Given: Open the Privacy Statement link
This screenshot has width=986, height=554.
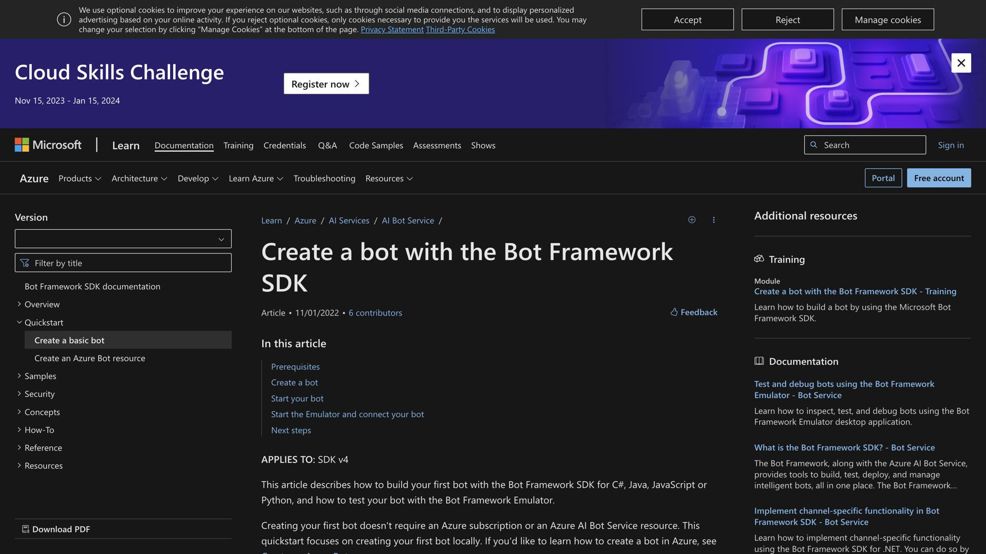Looking at the screenshot, I should [x=392, y=29].
